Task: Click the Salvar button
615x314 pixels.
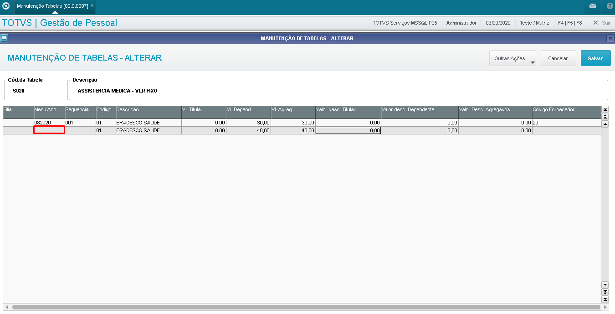Action: pos(595,58)
